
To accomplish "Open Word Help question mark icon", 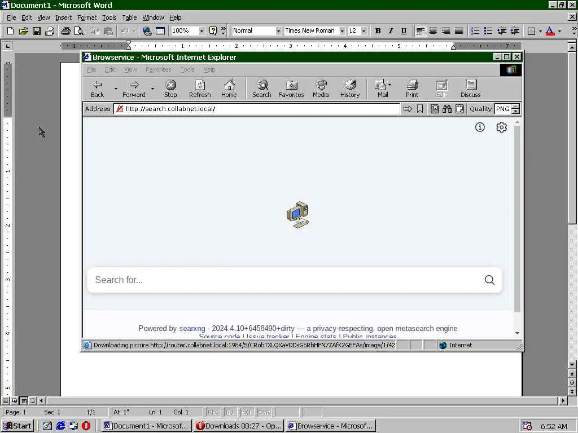I will tap(213, 31).
